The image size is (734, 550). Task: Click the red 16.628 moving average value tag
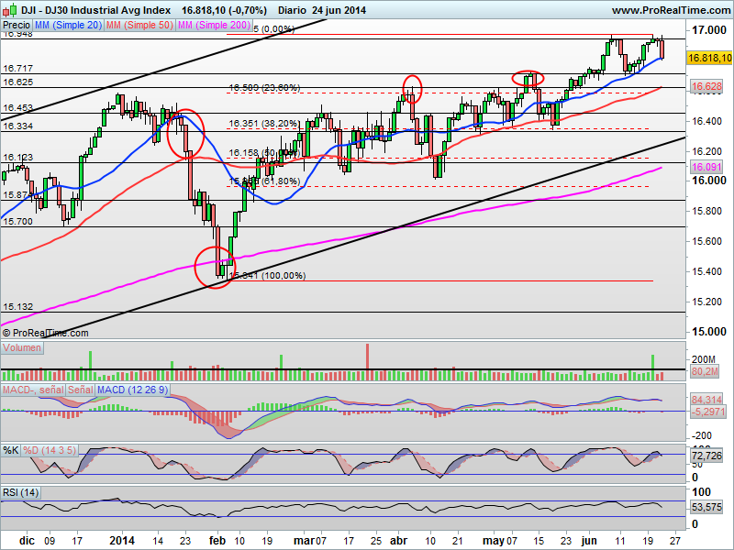click(706, 86)
